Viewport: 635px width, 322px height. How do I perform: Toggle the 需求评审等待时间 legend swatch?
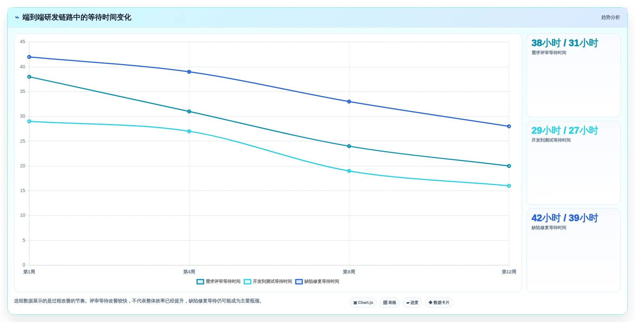click(x=200, y=282)
